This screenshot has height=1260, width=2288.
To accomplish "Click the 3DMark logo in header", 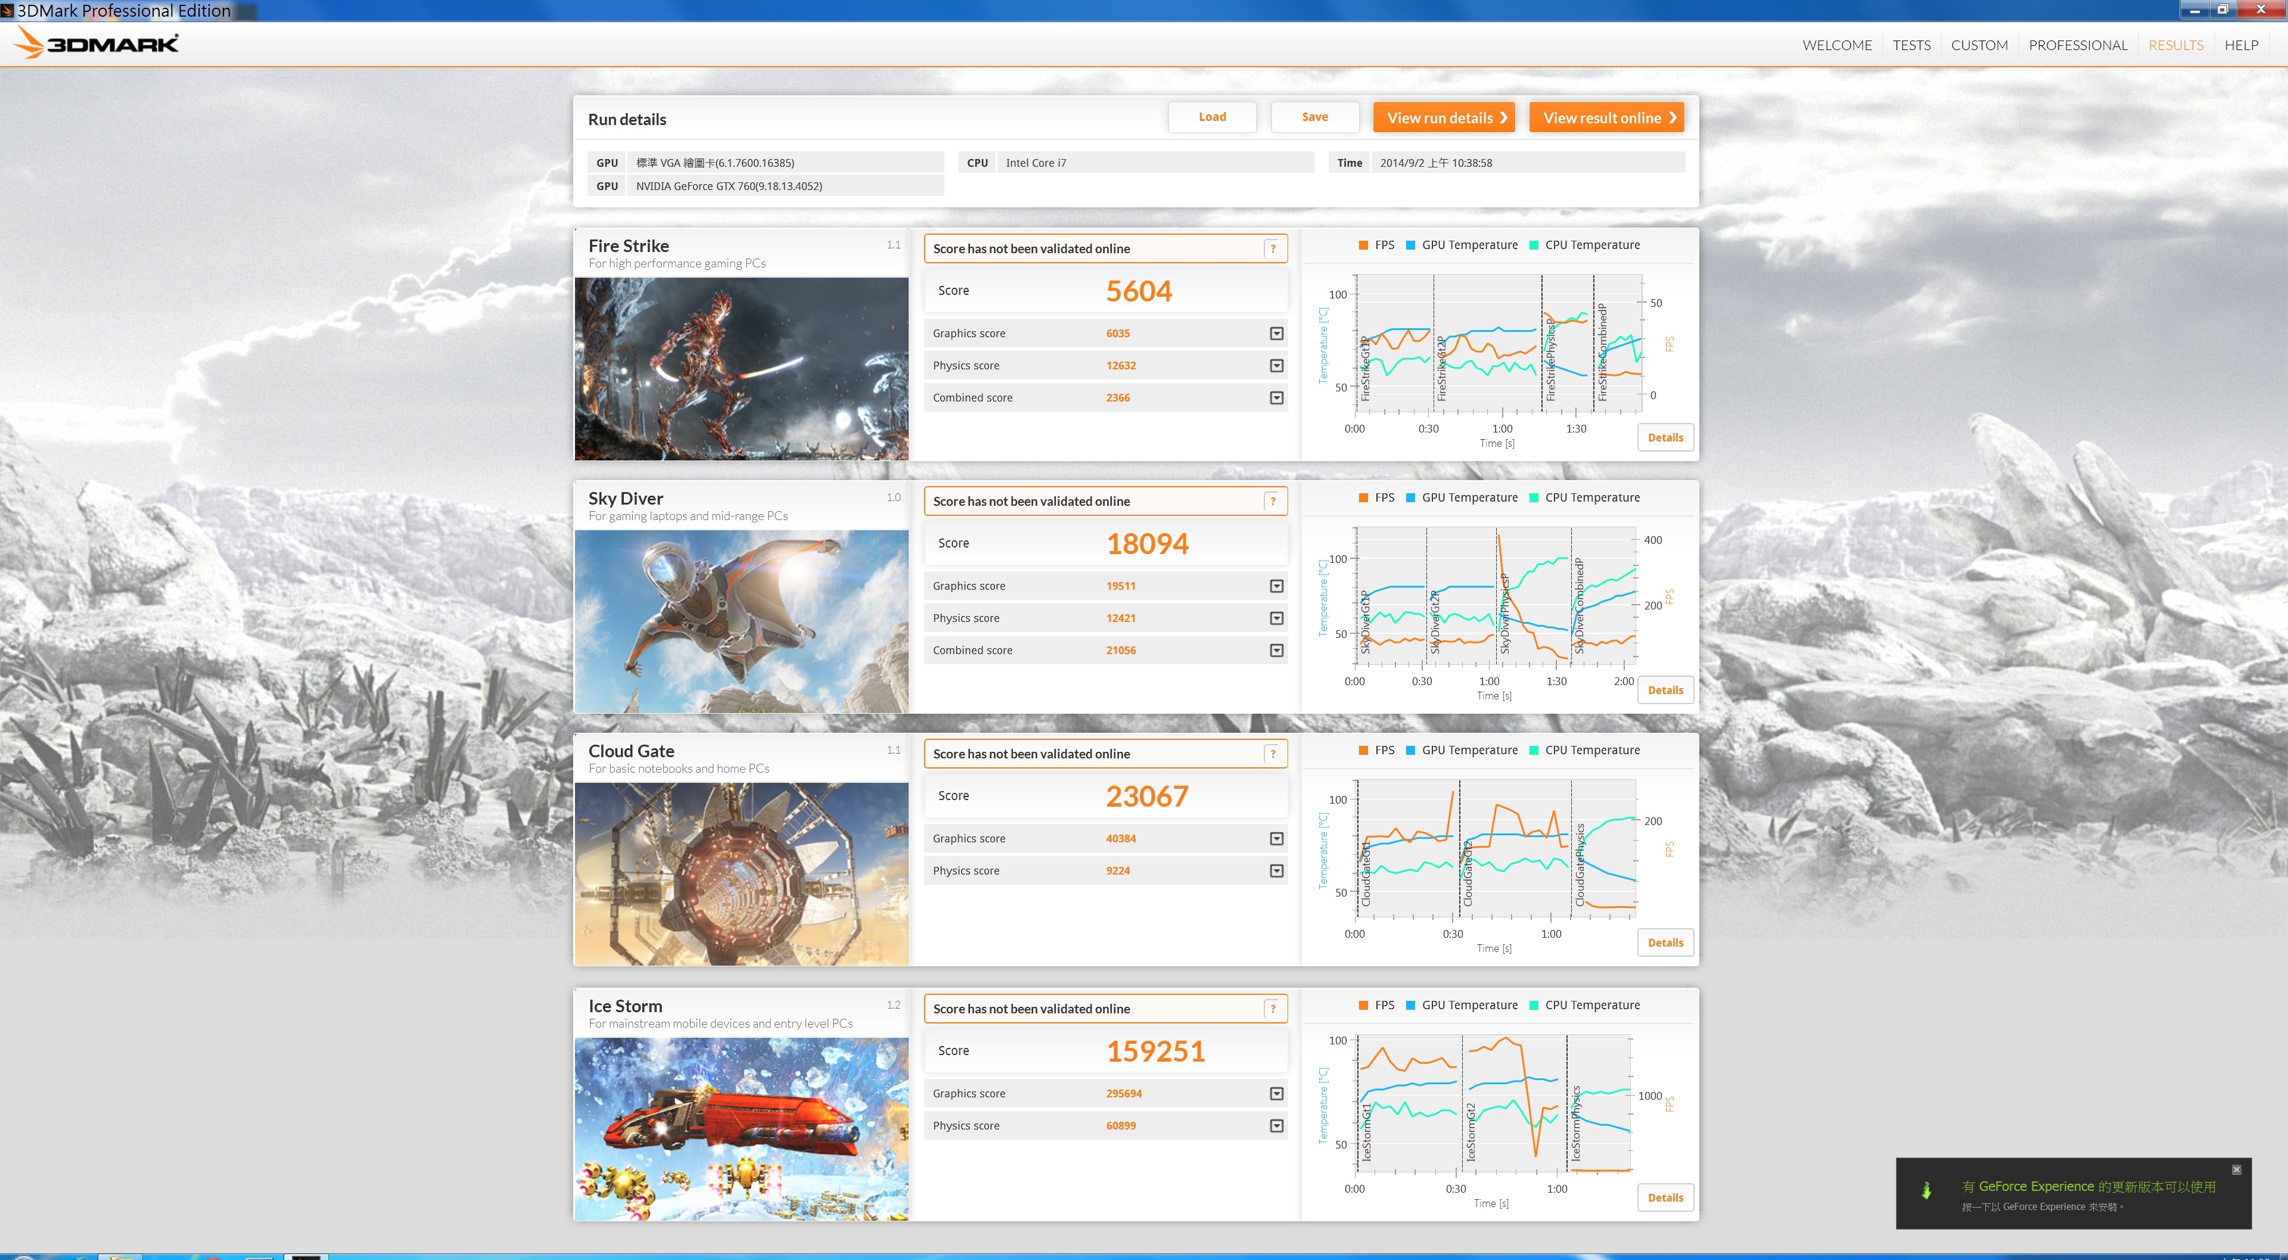I will pyautogui.click(x=97, y=43).
